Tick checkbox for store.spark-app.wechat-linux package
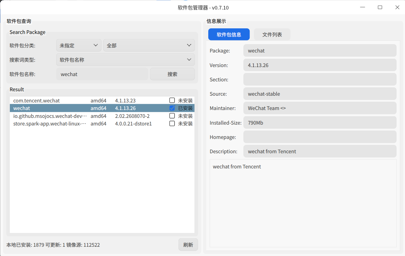Image resolution: width=405 pixels, height=256 pixels. (x=172, y=124)
